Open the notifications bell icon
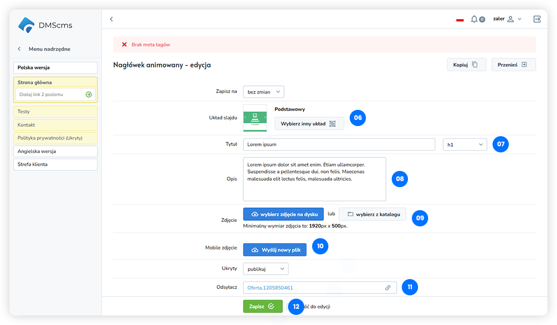This screenshot has width=557, height=325. 474,19
